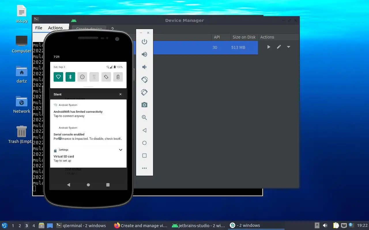Open the dartz home folder icon
Screen dimensions: 369x230
point(22,75)
